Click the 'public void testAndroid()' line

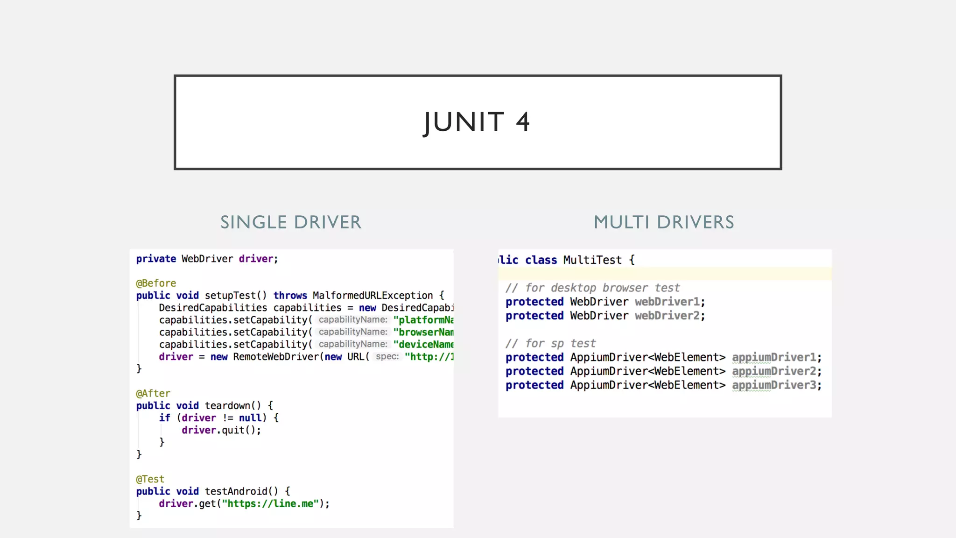click(x=213, y=491)
